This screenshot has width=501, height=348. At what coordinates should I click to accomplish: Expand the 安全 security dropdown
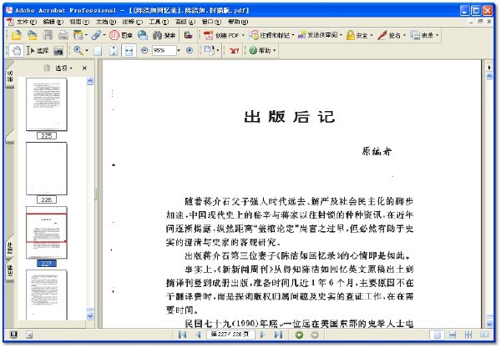372,35
